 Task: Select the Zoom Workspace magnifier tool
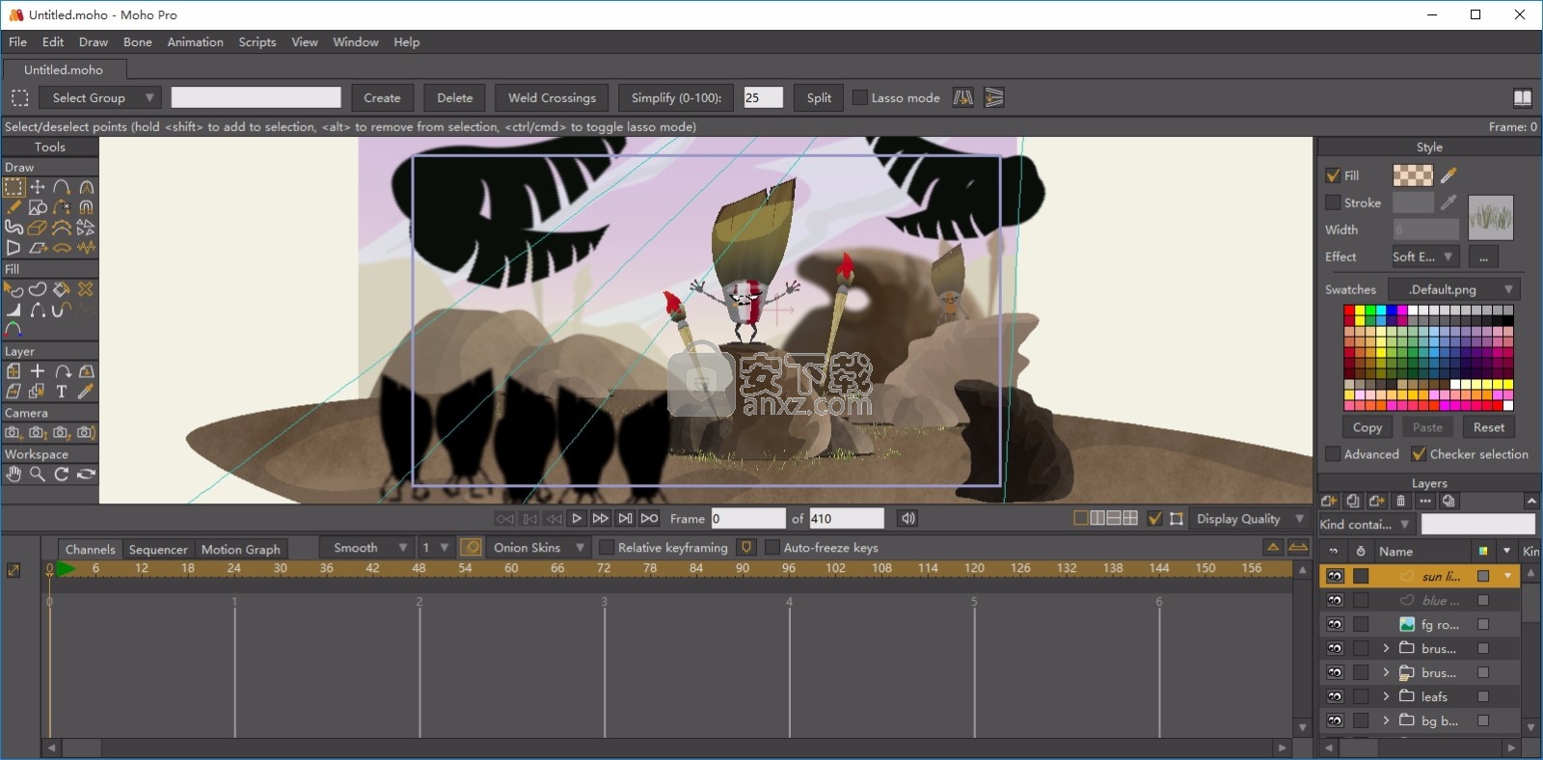(x=38, y=475)
